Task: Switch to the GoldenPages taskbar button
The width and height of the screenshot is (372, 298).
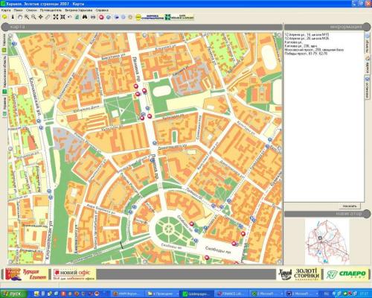Action: pos(196,294)
